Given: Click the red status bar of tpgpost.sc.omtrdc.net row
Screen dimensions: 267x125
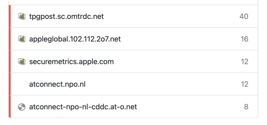Looking at the screenshot, I should click(10, 16).
